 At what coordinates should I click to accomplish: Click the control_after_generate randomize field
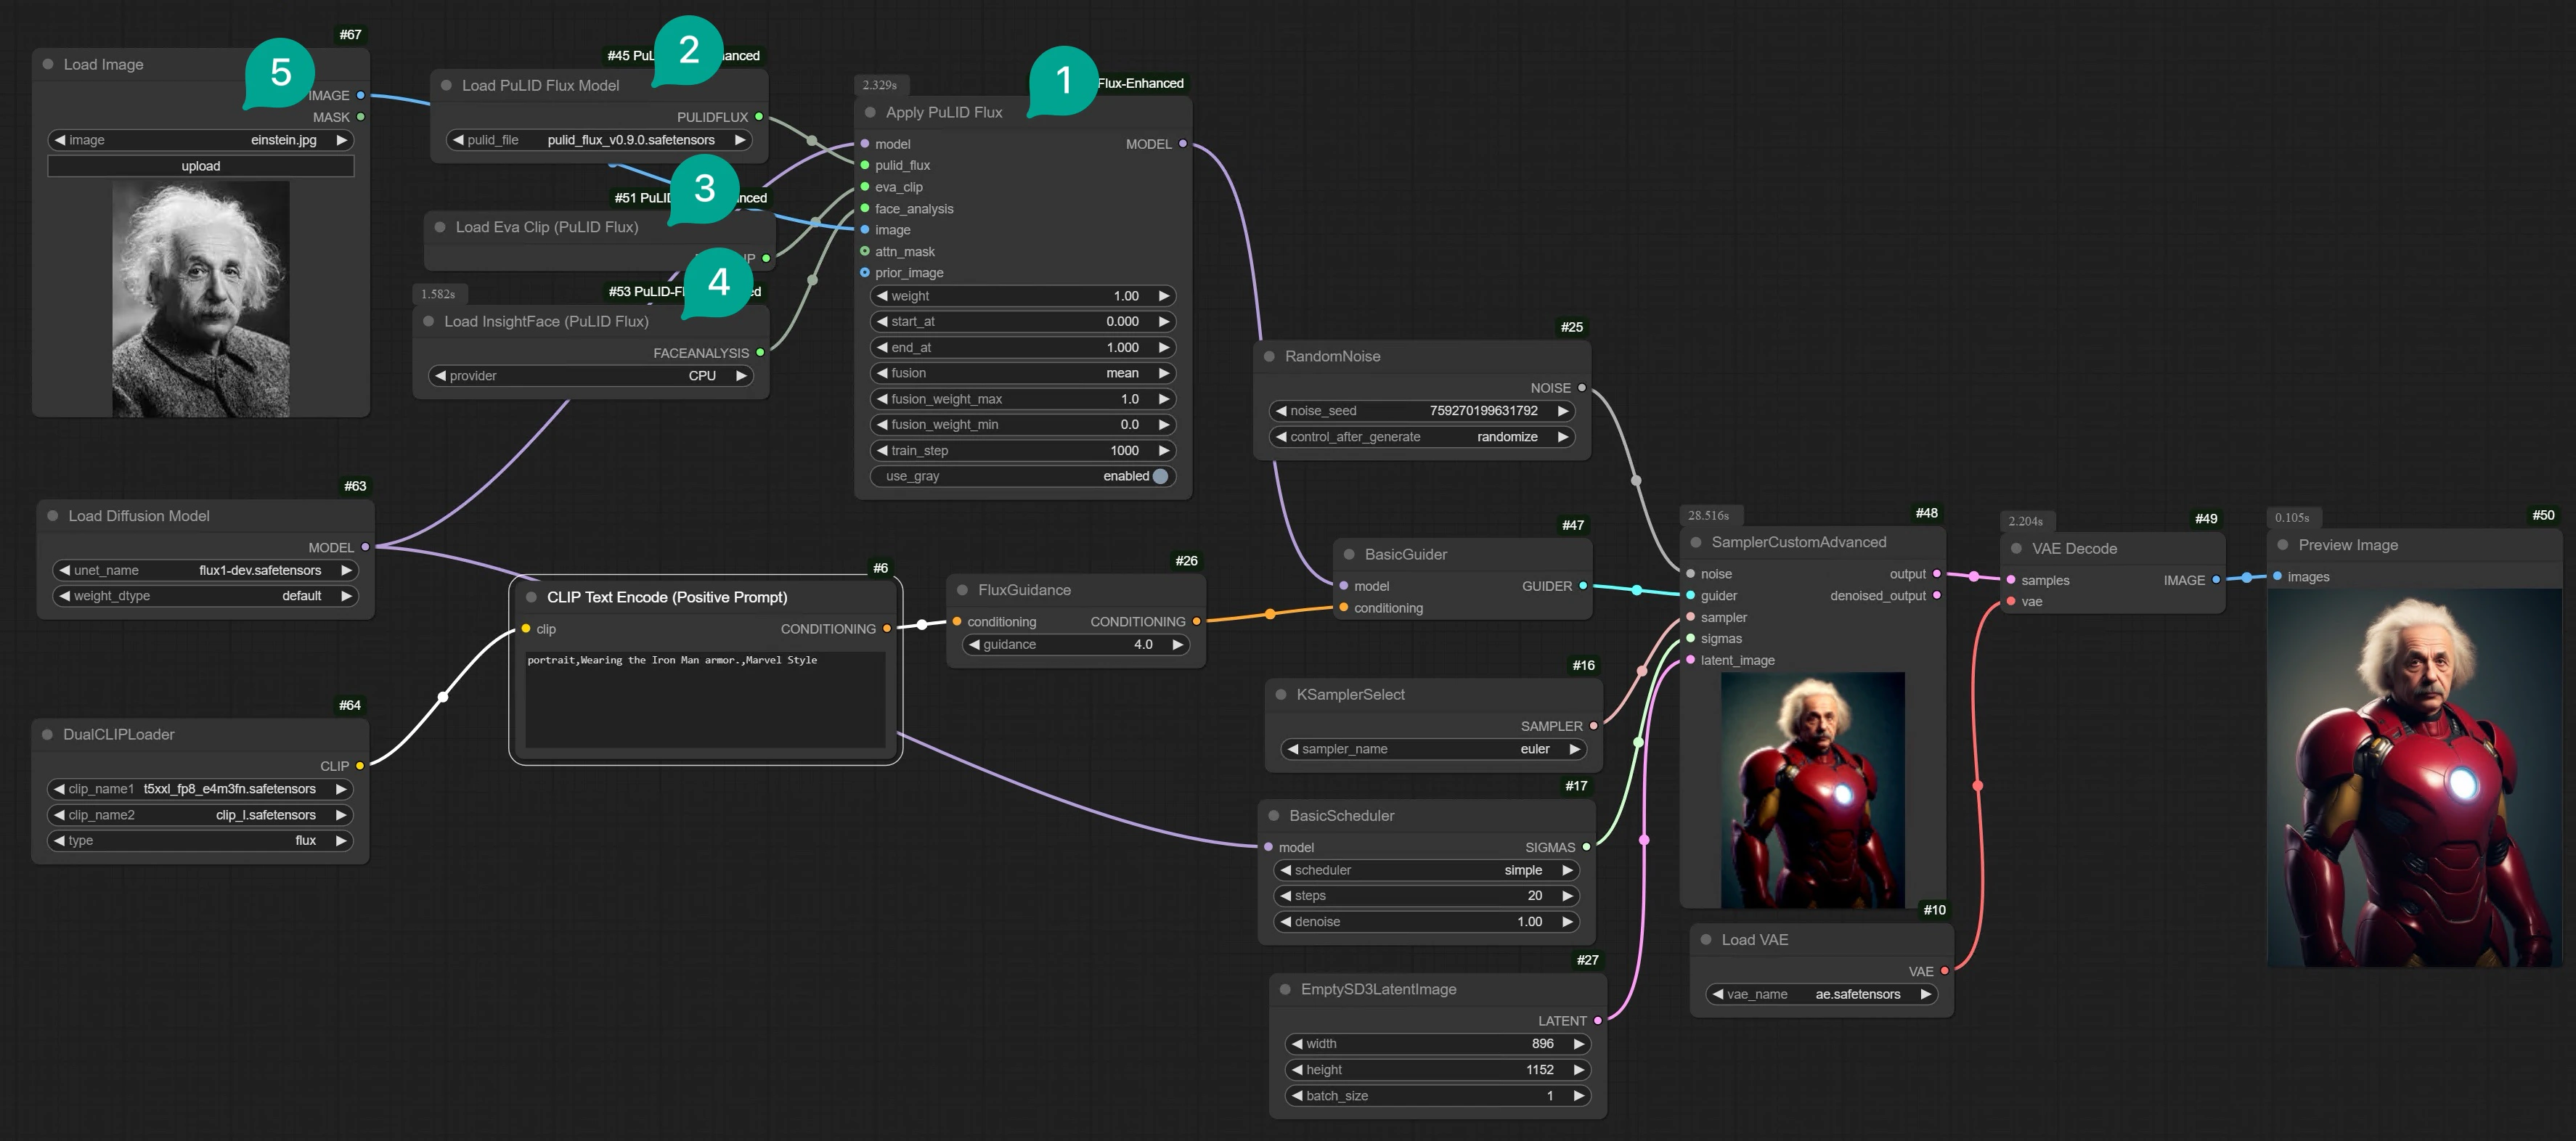[1420, 437]
